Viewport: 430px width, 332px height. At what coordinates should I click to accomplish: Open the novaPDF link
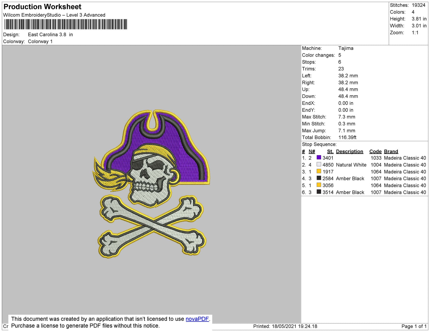click(197, 319)
